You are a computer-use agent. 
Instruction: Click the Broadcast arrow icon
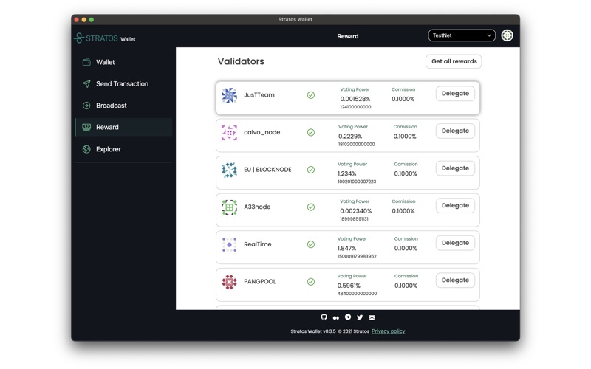(86, 106)
